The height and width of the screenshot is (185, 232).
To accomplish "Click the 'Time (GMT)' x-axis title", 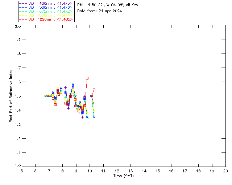I will [x=123, y=176].
